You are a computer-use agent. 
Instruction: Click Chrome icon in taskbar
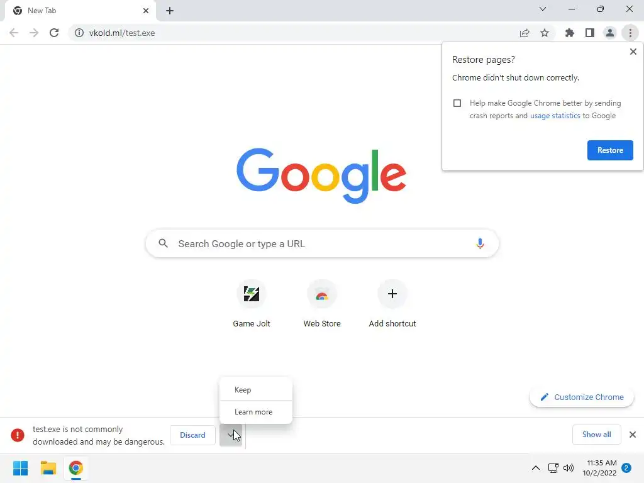coord(75,468)
